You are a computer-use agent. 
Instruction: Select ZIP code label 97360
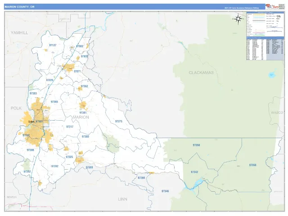pos(141,178)
